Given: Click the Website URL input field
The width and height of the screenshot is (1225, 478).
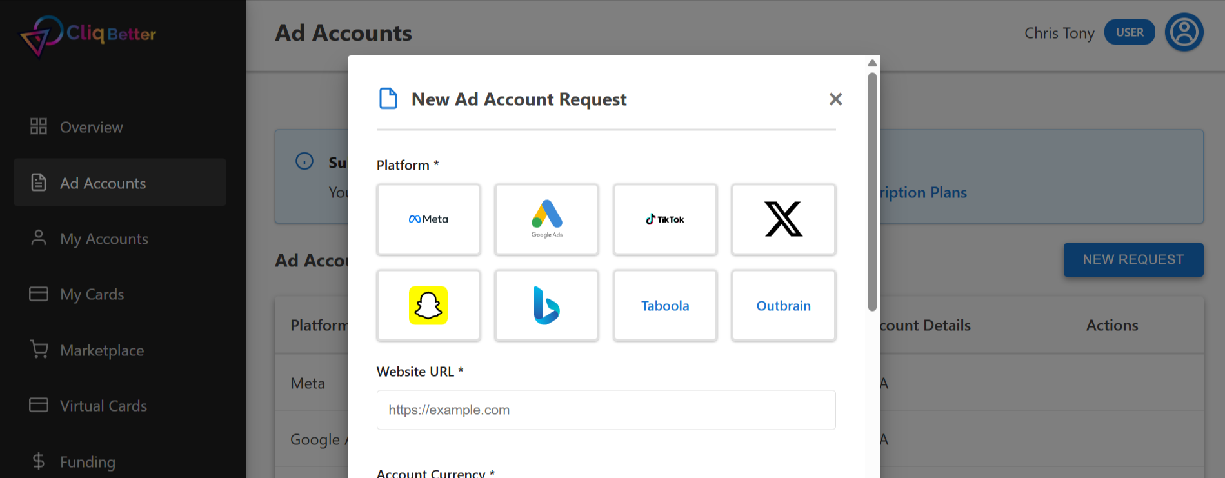Looking at the screenshot, I should 606,410.
